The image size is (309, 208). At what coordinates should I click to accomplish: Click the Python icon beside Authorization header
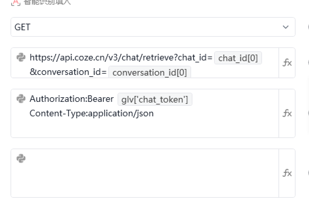pos(21,99)
